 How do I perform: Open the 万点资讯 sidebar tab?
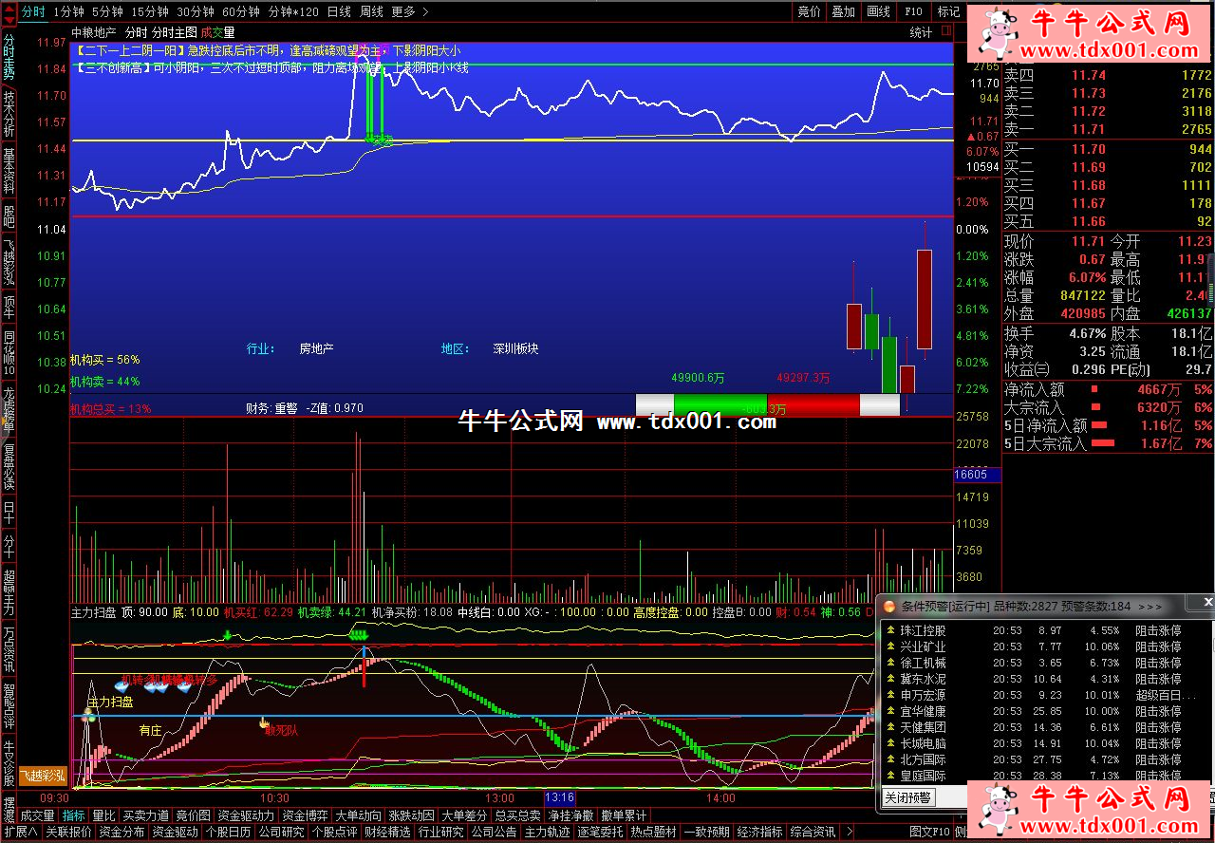pos(9,647)
